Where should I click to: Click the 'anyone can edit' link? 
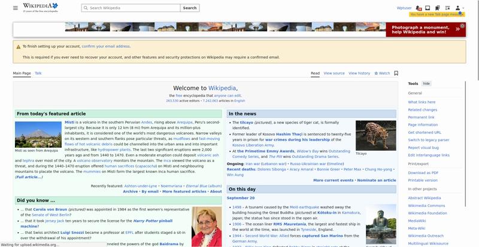(228, 96)
